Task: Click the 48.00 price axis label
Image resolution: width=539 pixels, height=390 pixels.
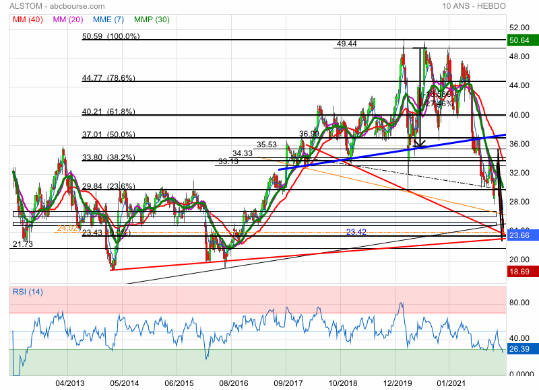Action: (519, 56)
